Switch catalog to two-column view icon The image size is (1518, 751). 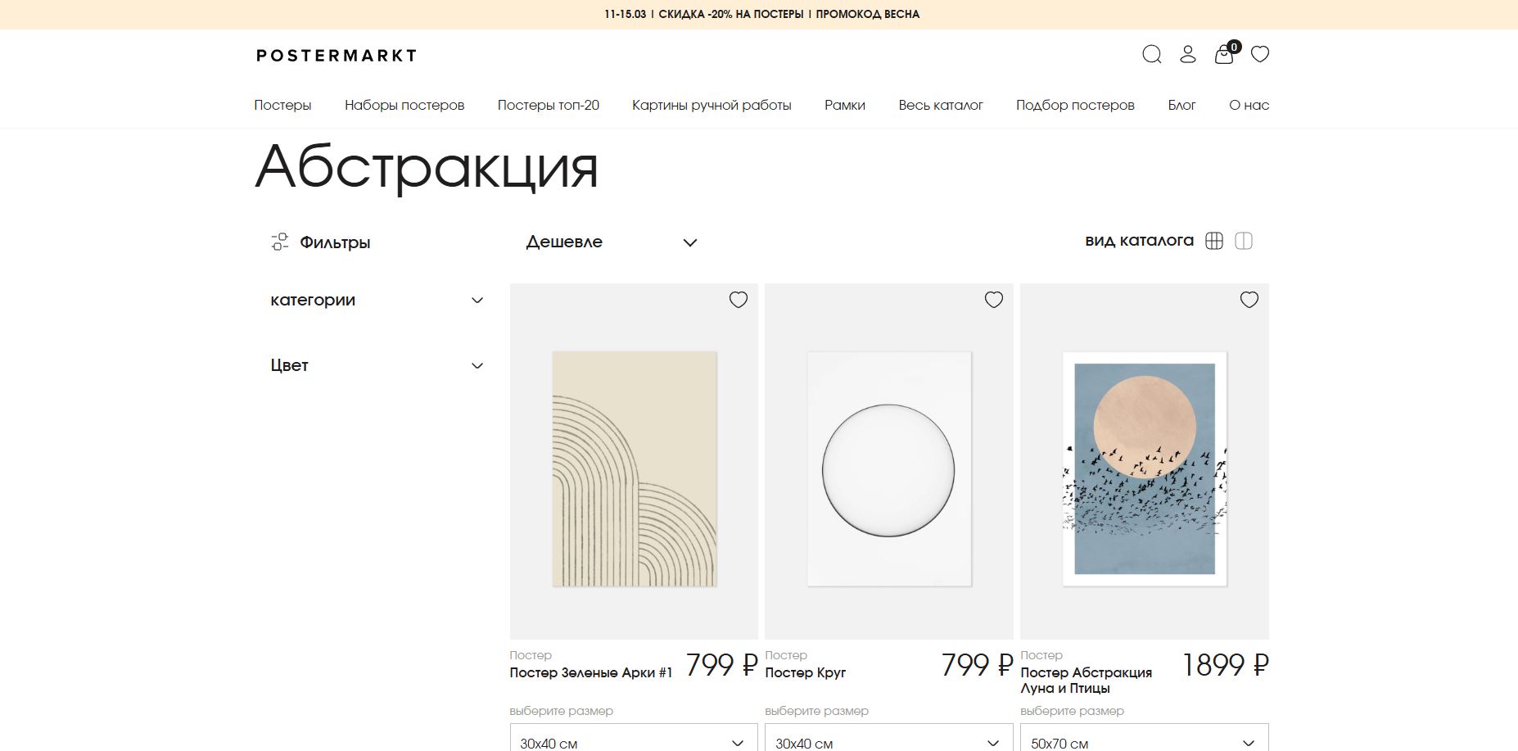tap(1245, 240)
